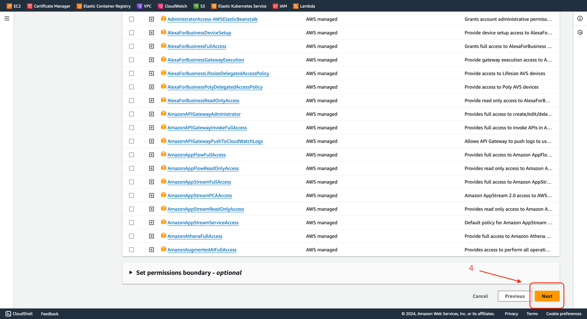The width and height of the screenshot is (587, 319).
Task: Expand details of AmazonAPIGatewayInvokeFullAccess
Action: [151, 128]
